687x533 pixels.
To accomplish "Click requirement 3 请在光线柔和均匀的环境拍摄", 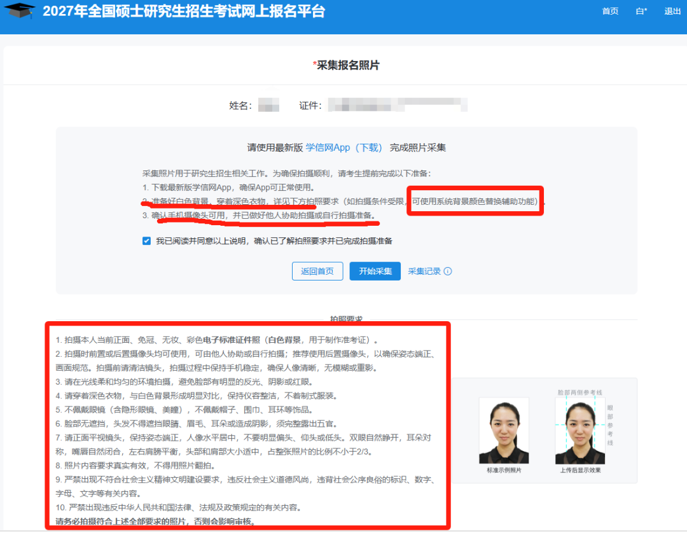I will click(184, 382).
